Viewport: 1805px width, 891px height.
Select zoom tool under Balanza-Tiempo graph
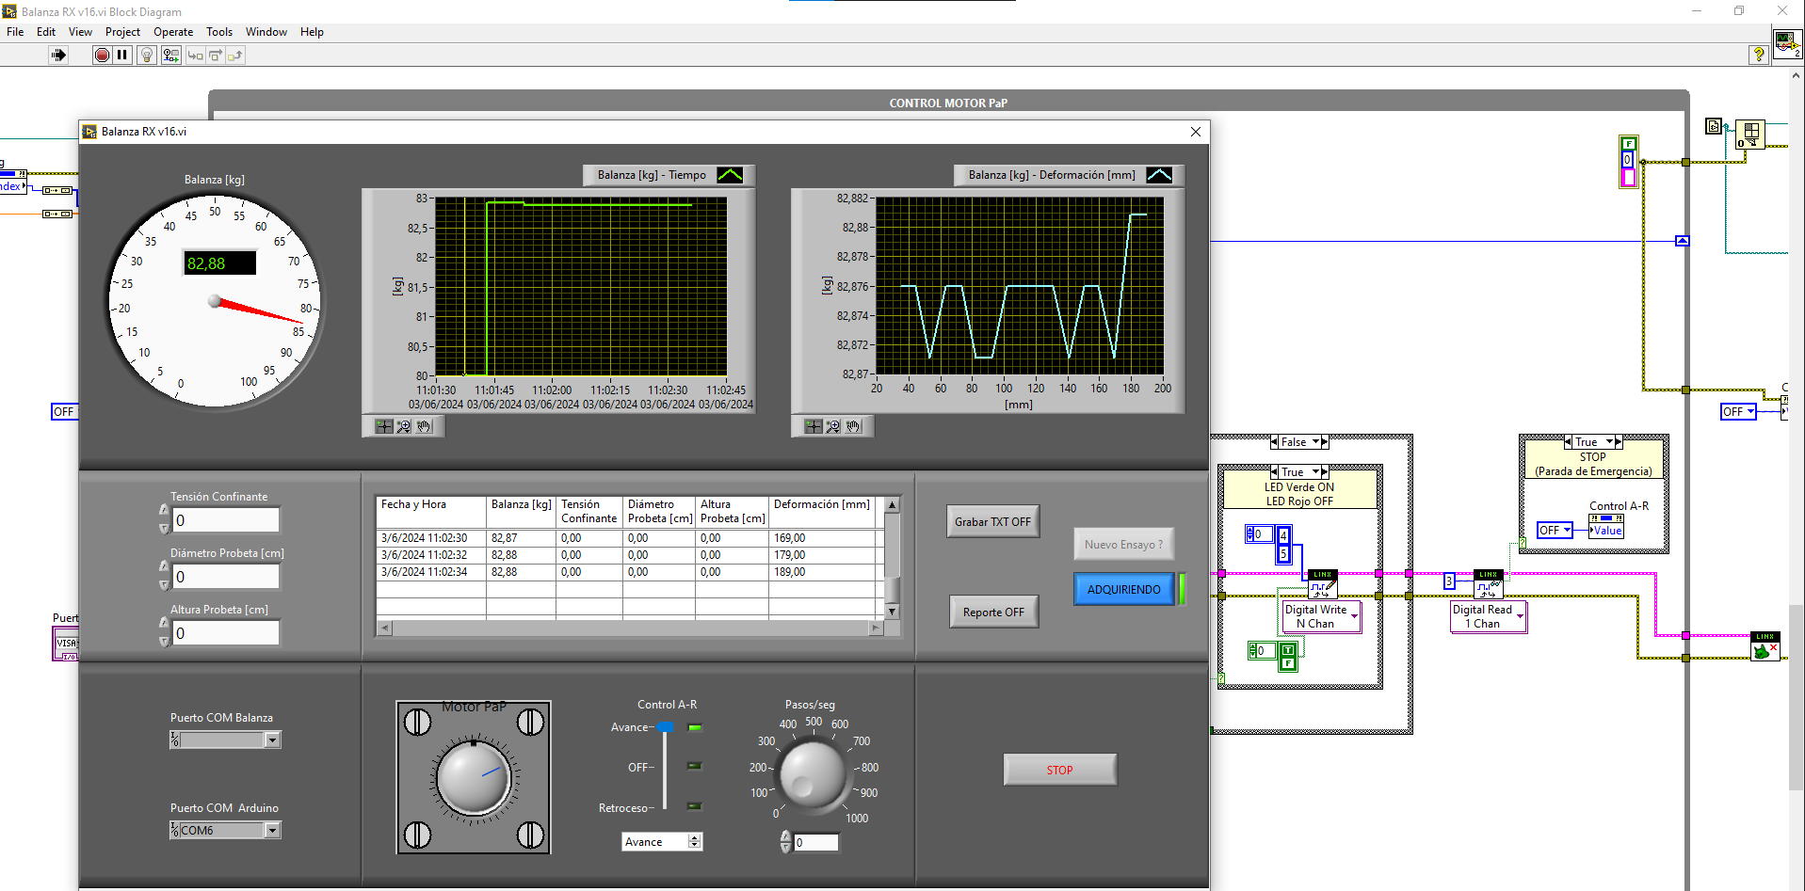point(404,427)
